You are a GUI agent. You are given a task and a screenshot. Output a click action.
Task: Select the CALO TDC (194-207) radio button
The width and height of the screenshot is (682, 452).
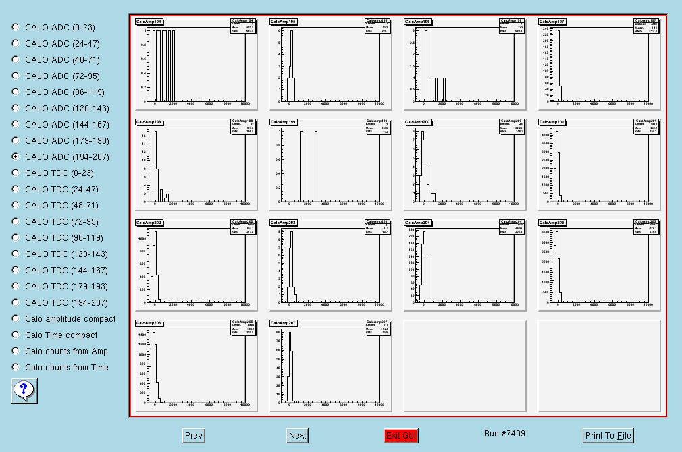[16, 302]
